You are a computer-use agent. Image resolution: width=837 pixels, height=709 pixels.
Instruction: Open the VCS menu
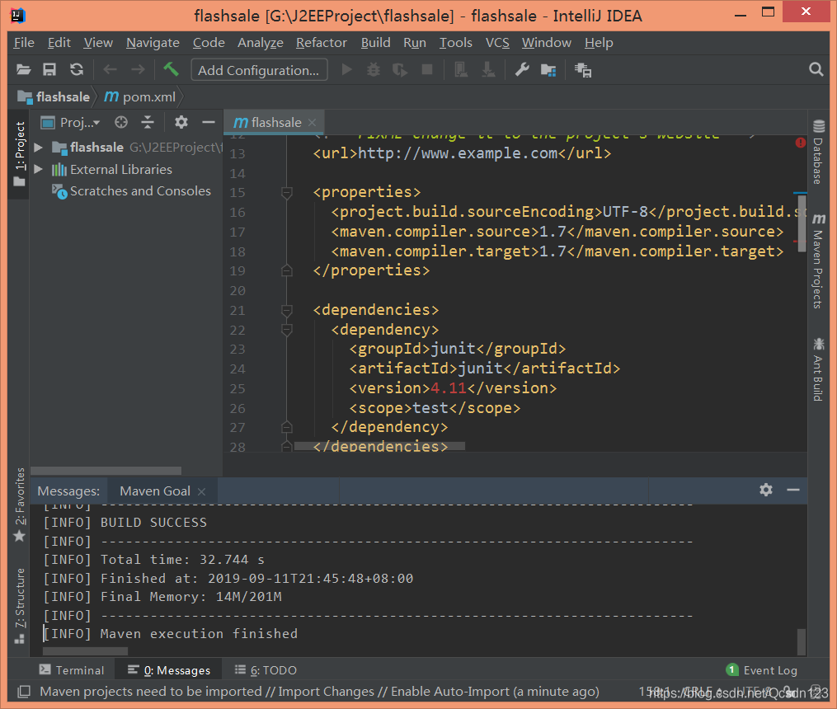(x=497, y=43)
